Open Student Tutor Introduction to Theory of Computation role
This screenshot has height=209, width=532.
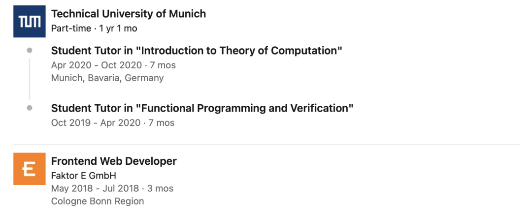tap(197, 51)
